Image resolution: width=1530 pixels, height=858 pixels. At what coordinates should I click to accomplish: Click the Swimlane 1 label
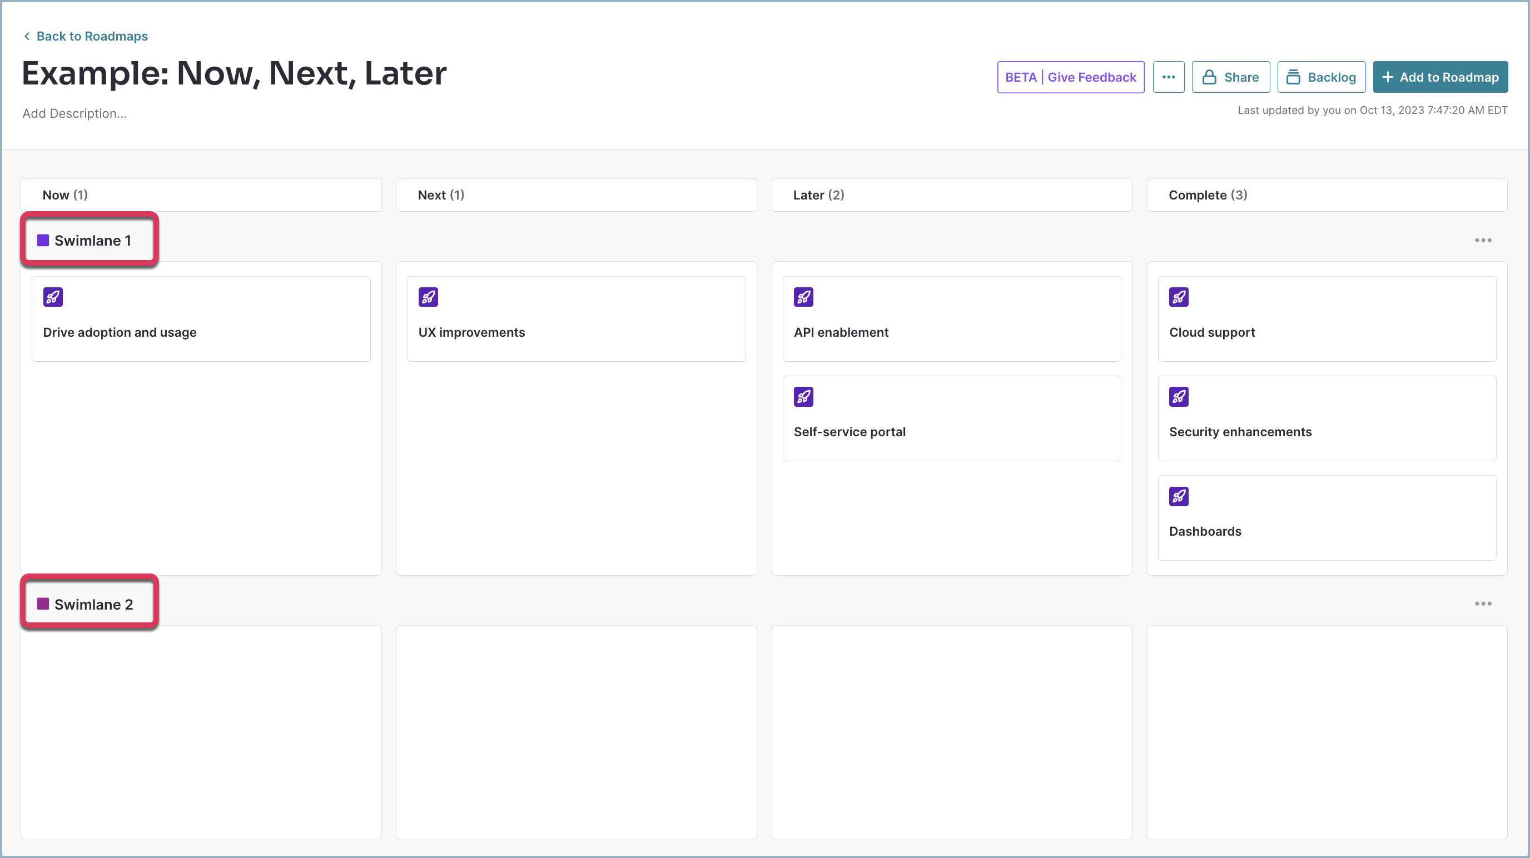93,241
